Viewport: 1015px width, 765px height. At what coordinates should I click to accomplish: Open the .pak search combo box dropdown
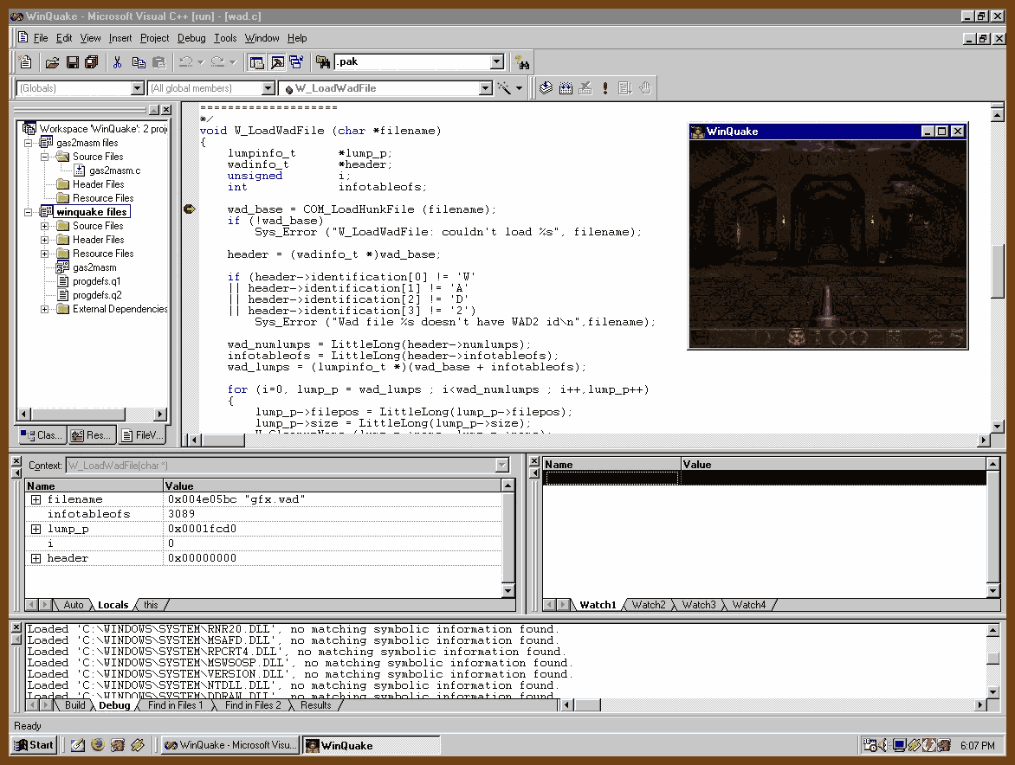(496, 62)
